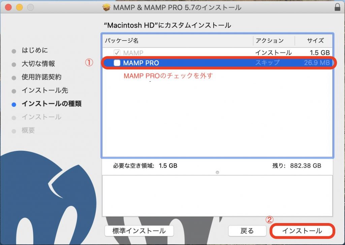Click the lock icon in title bar

337,7
